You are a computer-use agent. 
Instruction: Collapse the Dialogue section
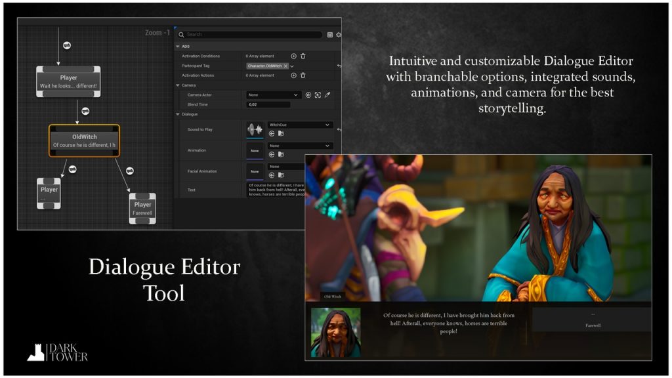click(178, 114)
